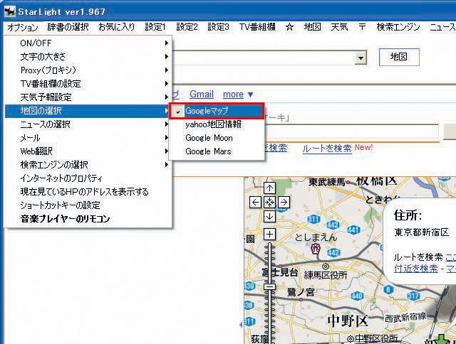456x344 pixels.
Task: Pan map left with the left-arrow control
Action: pyautogui.click(x=255, y=202)
